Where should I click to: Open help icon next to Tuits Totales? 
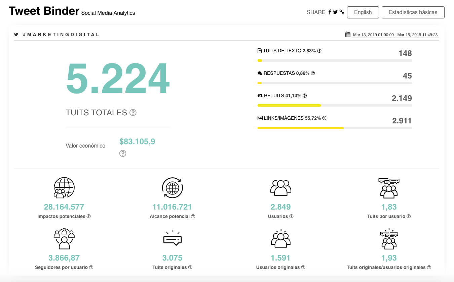tap(133, 113)
